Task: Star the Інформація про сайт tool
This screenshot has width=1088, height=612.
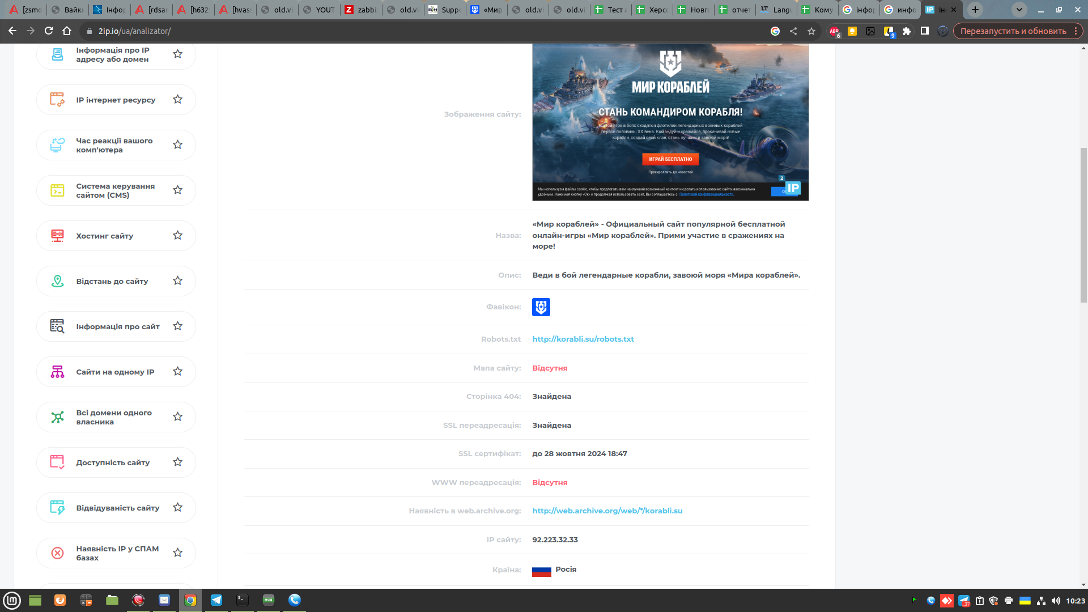Action: (x=178, y=326)
